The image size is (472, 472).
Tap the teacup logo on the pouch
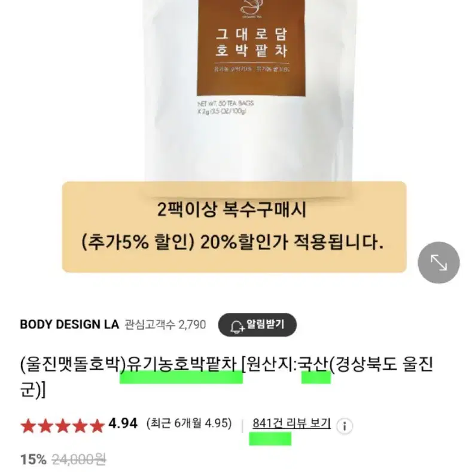(251, 8)
